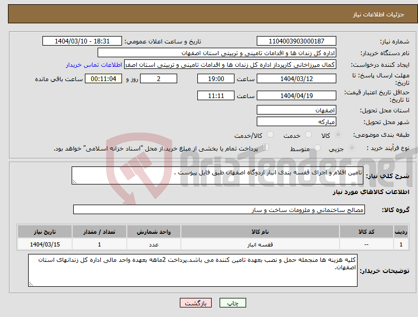Click the delivery city field مبارکه
The height and width of the screenshot is (317, 418).
[296, 122]
